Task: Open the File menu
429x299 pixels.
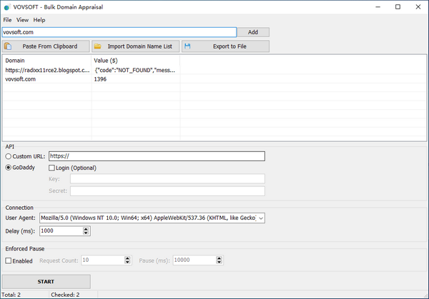Action: point(7,20)
